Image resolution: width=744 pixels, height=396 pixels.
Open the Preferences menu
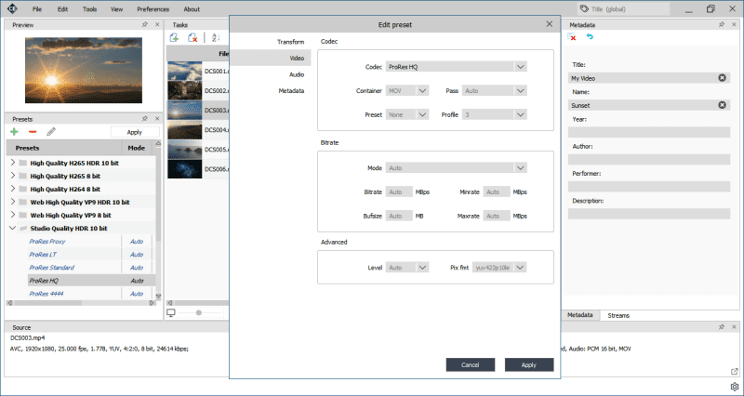click(153, 8)
